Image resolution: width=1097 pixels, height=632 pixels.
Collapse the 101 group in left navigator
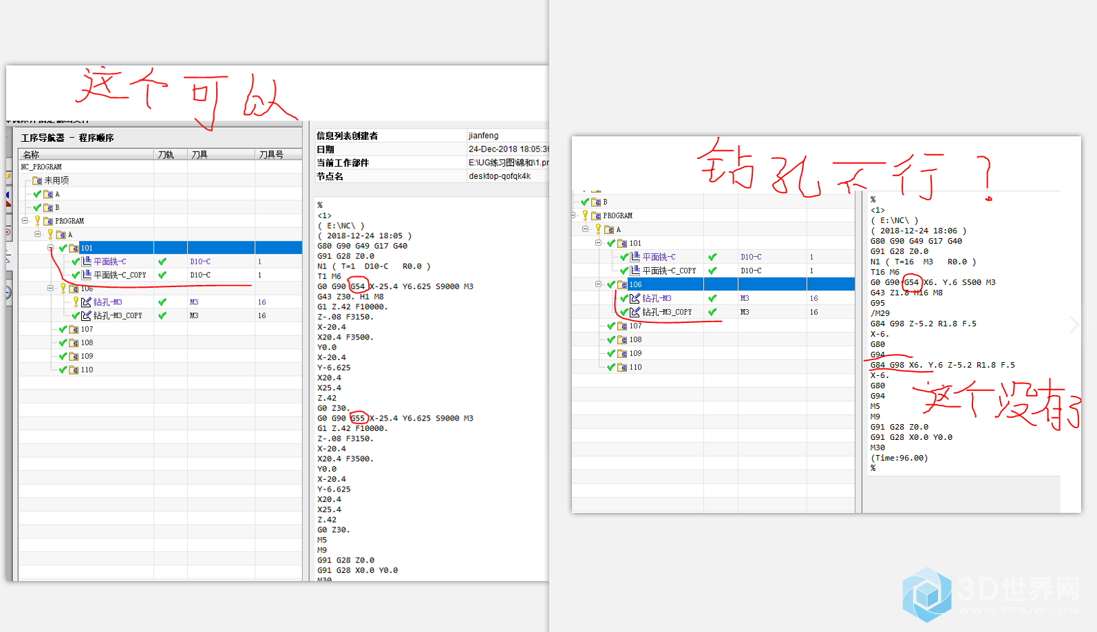pos(50,248)
